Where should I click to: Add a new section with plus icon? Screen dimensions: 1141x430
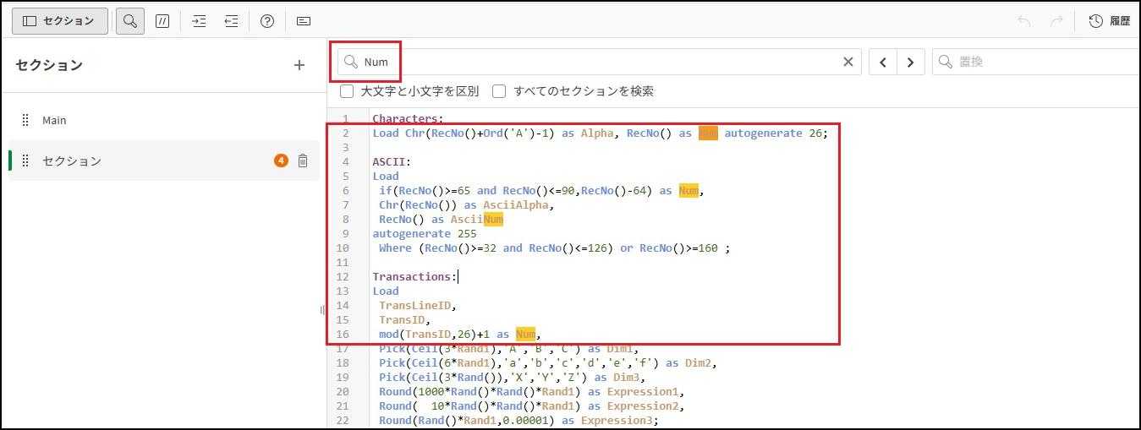(x=299, y=65)
